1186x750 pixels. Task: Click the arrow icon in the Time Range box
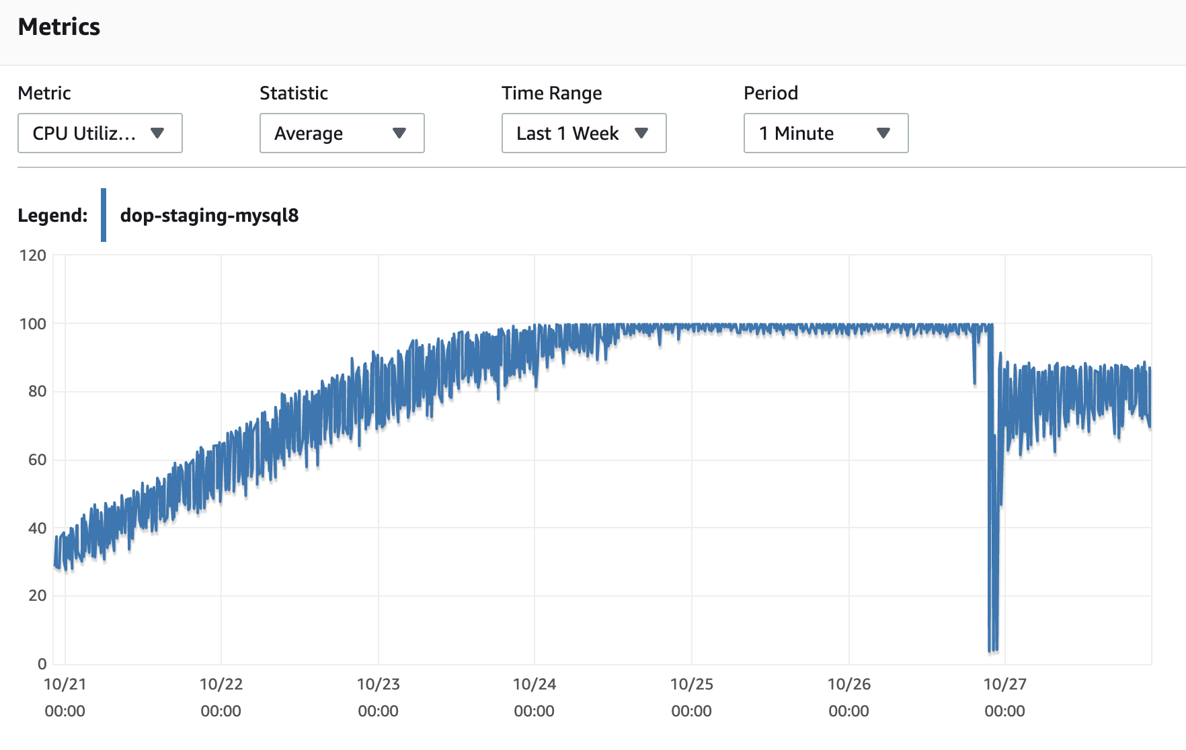[642, 133]
